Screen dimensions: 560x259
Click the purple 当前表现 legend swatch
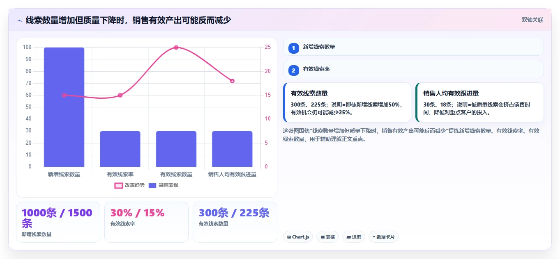tap(152, 185)
